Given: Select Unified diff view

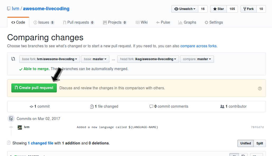Looking at the screenshot, I should tap(245, 143).
